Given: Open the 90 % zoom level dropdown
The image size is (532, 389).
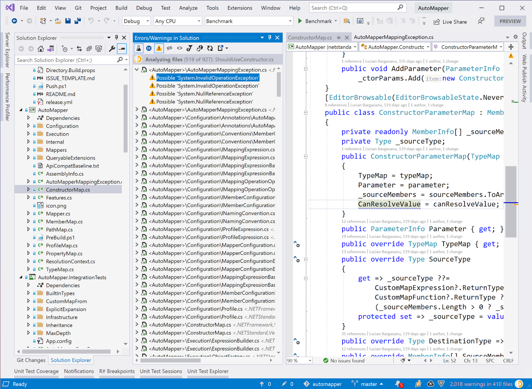Looking at the screenshot, I should pos(299,360).
